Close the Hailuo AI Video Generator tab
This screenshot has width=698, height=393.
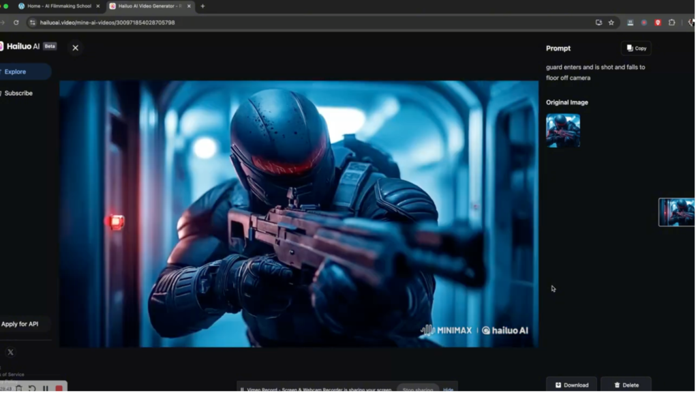click(x=189, y=6)
